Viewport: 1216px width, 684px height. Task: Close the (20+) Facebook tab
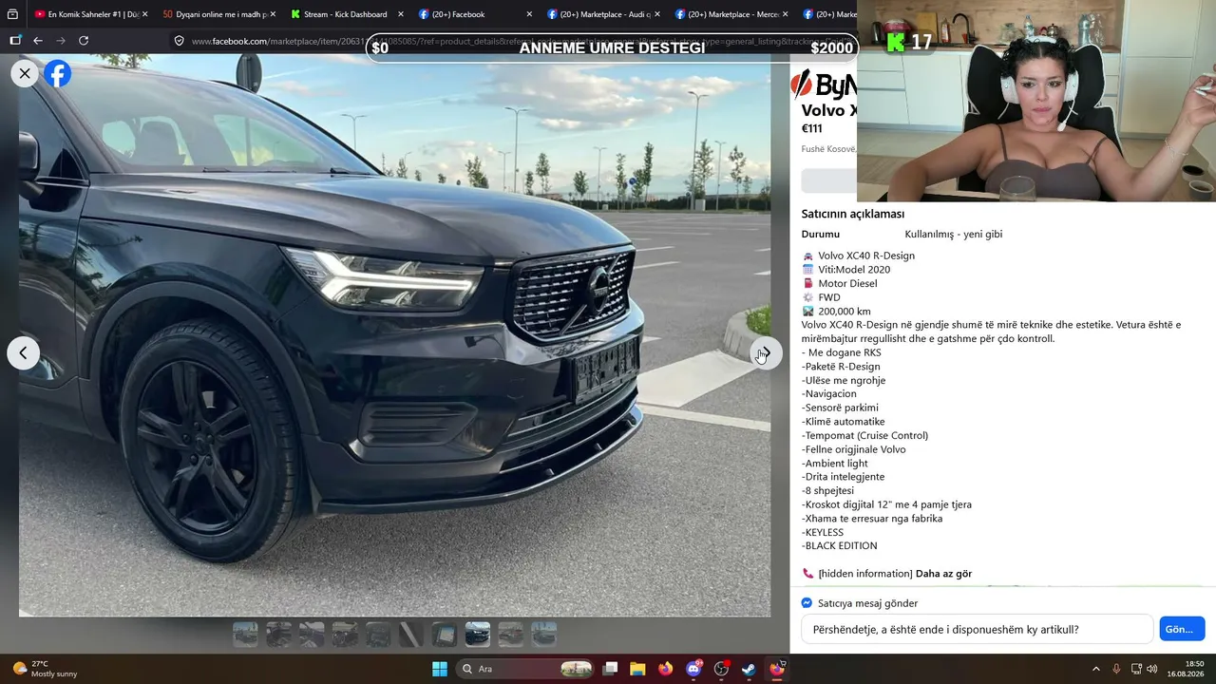click(x=529, y=14)
